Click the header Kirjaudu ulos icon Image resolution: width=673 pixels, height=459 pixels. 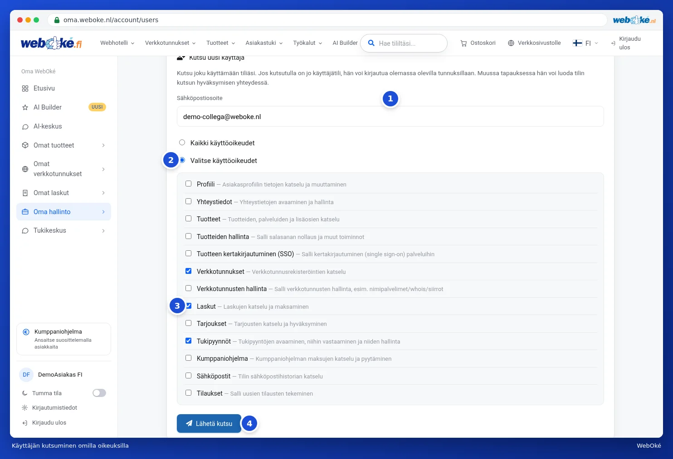tap(613, 43)
